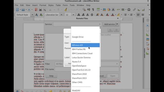Run the Spelling check AB icon
The image size is (164, 92).
click(89, 10)
